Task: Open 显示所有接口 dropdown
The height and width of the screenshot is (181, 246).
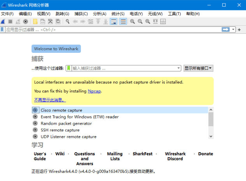Action: (198, 68)
